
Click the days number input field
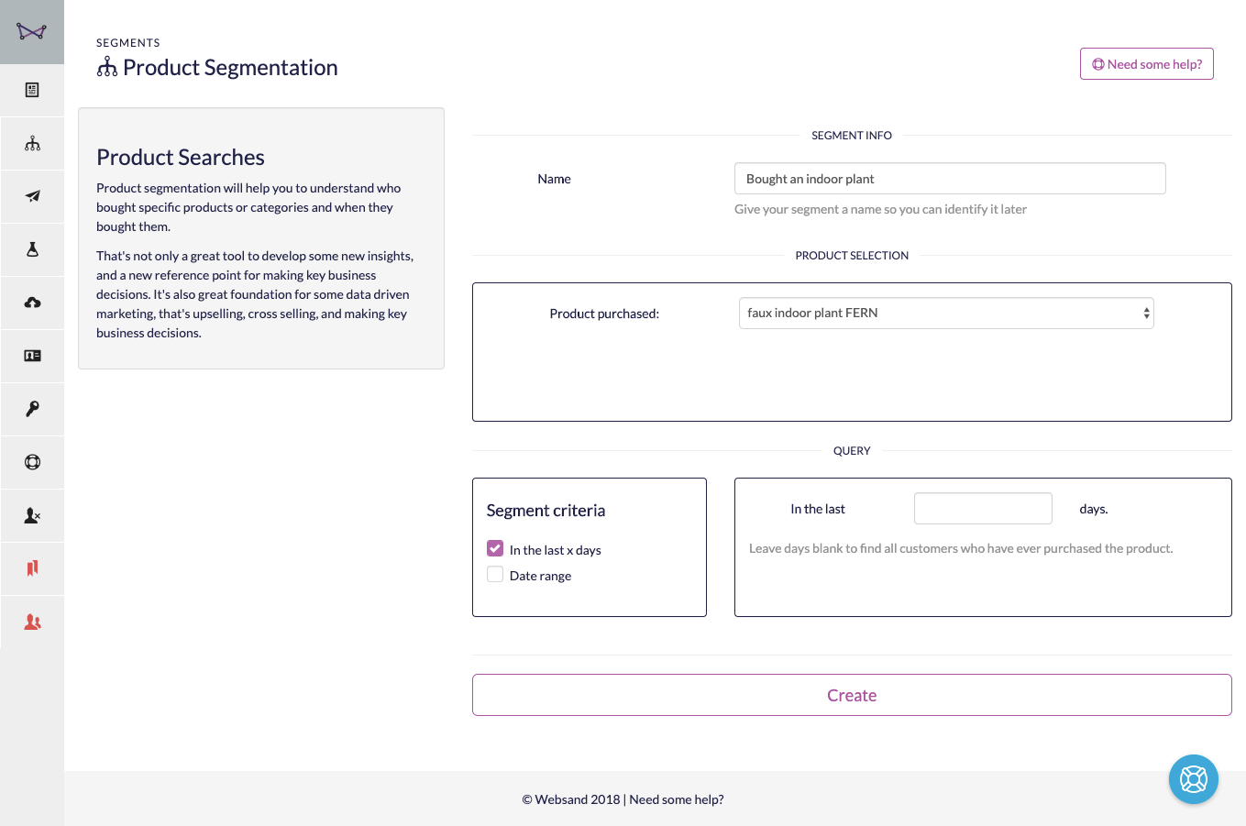coord(983,509)
